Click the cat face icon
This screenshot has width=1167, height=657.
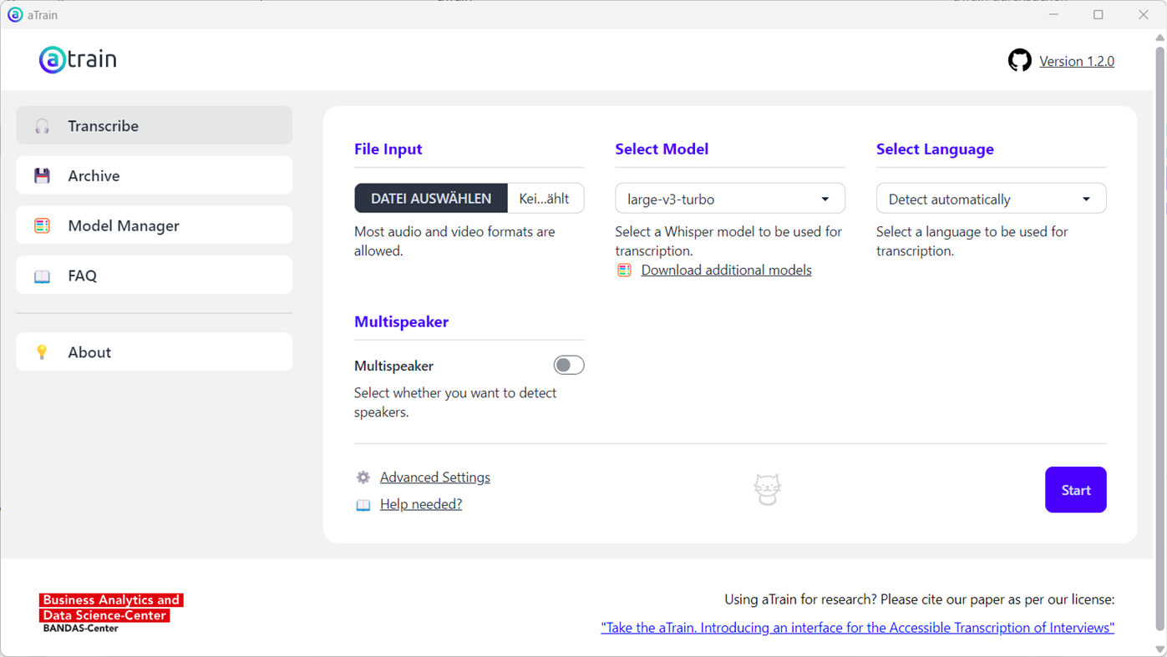pyautogui.click(x=767, y=489)
